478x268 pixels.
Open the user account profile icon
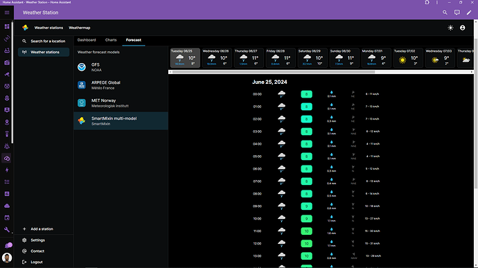coord(463,28)
